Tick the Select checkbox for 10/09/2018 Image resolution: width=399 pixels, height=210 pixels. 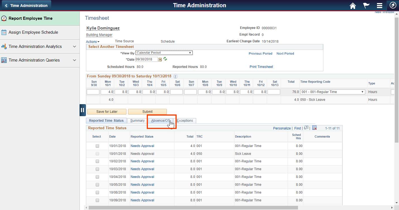click(97, 200)
